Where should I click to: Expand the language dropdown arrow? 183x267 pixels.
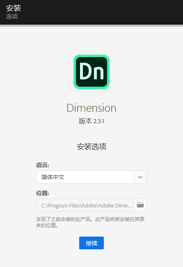(x=140, y=177)
